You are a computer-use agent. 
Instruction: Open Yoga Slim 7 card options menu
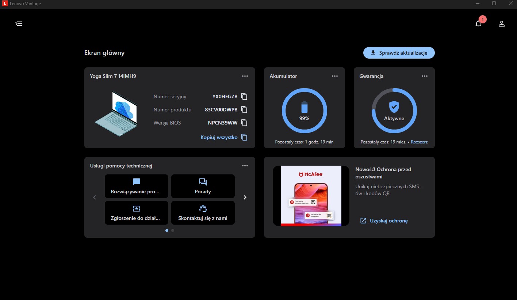point(245,76)
